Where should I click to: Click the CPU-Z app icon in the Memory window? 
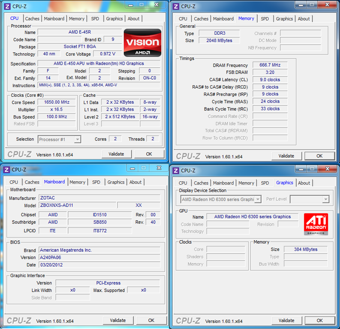click(176, 6)
